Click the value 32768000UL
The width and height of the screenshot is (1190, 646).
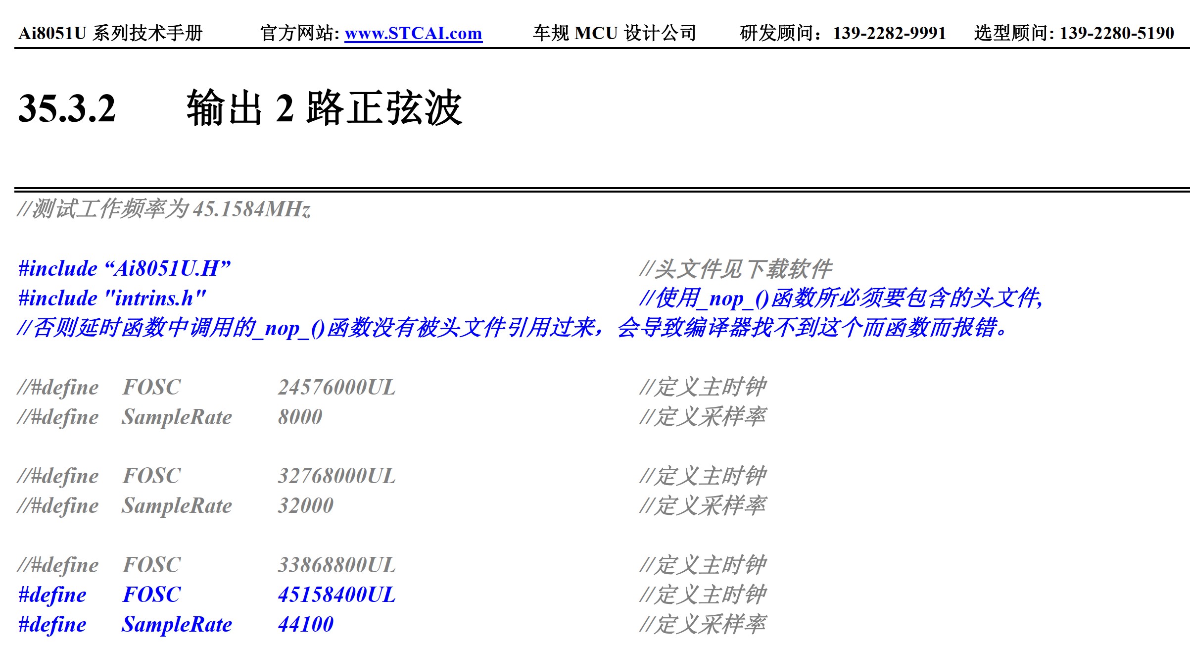click(x=337, y=476)
